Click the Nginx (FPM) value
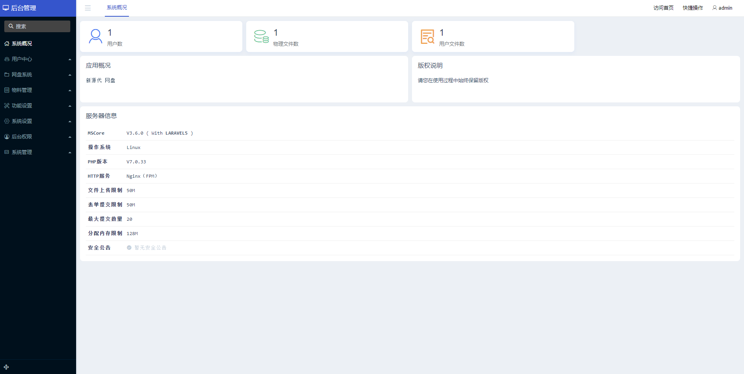The width and height of the screenshot is (744, 374). tap(142, 176)
